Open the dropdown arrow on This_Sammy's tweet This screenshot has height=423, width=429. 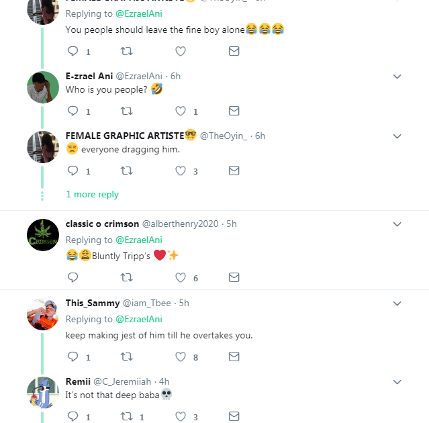pos(397,303)
